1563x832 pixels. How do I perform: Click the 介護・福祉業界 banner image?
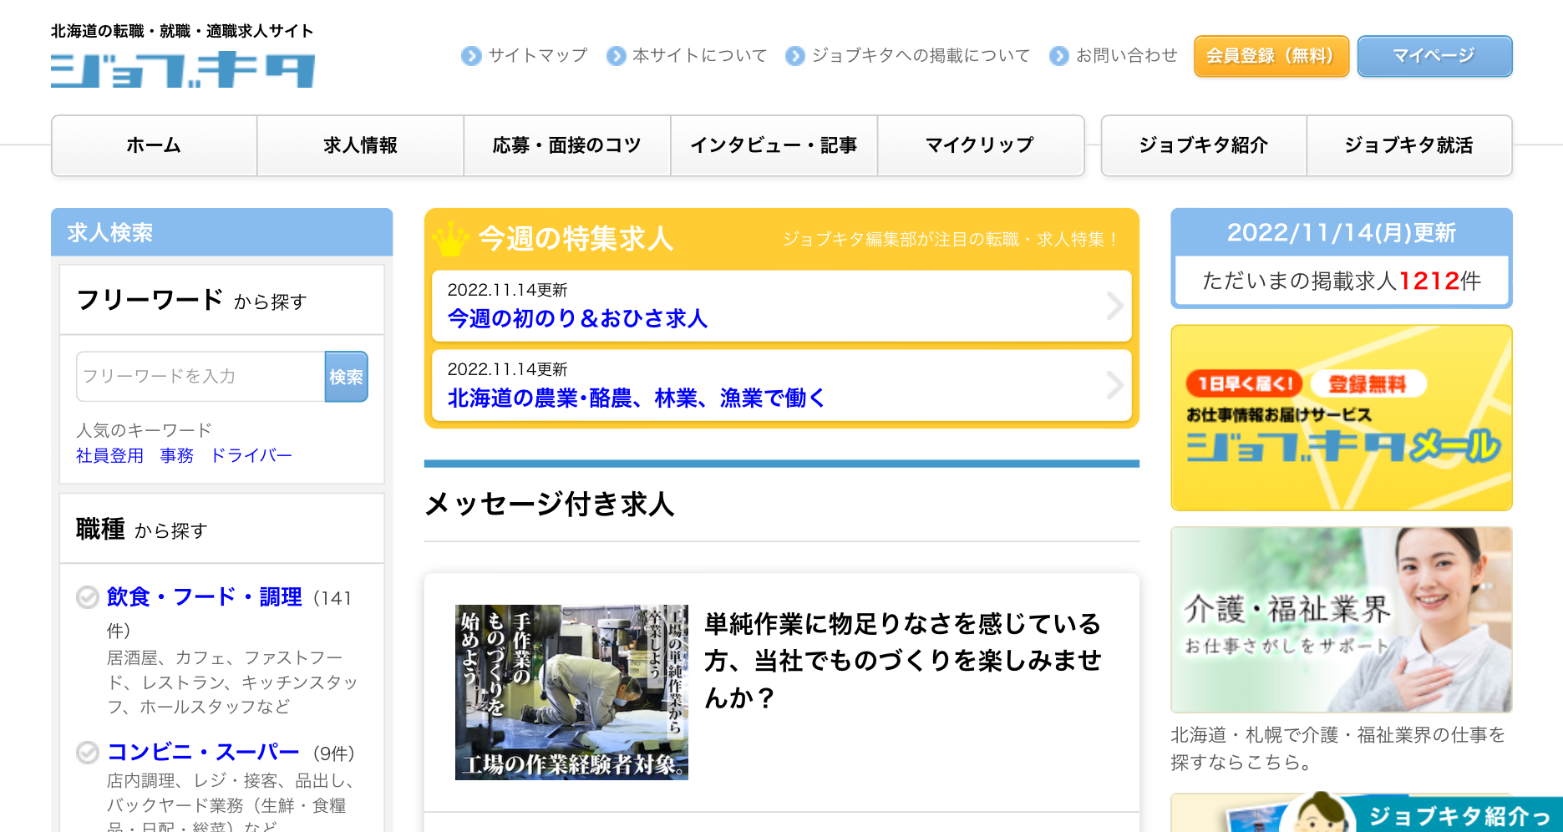coord(1342,620)
